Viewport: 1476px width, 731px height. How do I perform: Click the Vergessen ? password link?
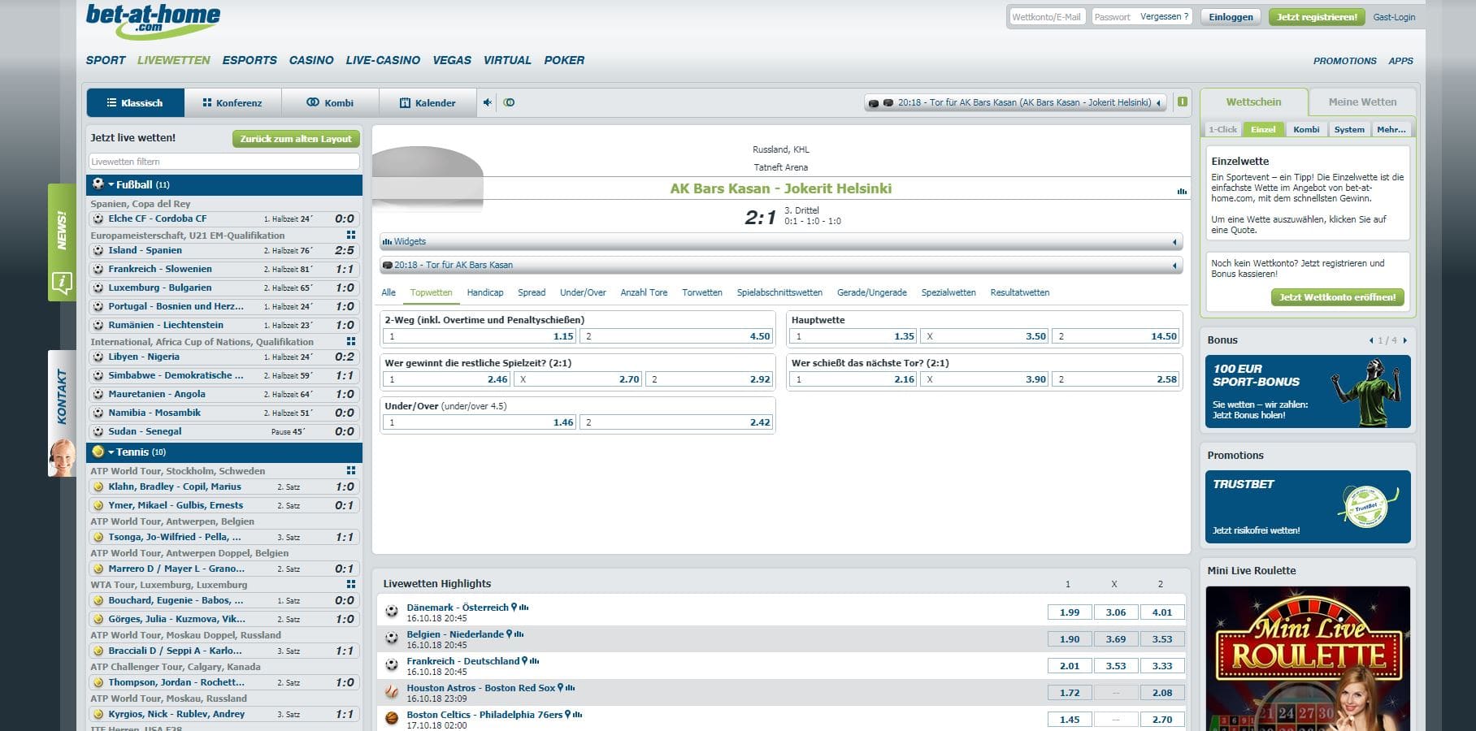pos(1164,16)
